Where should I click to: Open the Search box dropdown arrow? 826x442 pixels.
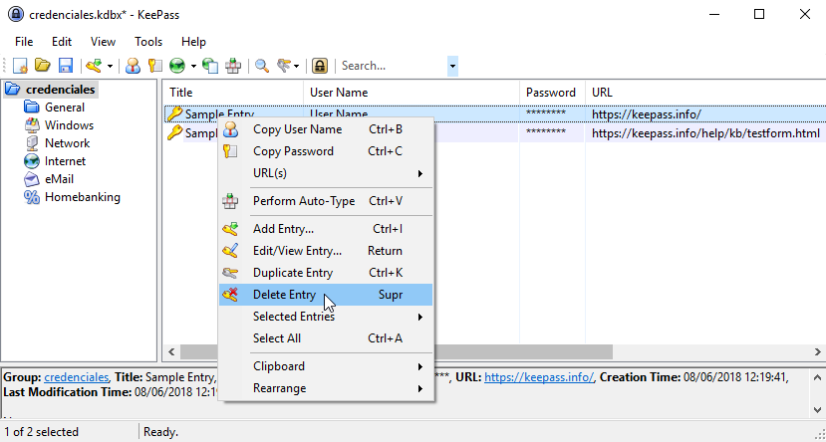[x=452, y=67]
